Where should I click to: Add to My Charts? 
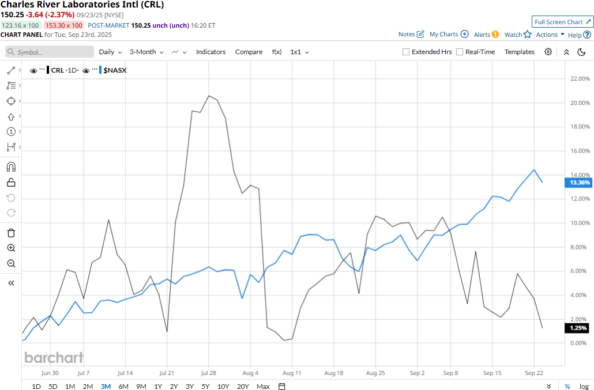(449, 34)
